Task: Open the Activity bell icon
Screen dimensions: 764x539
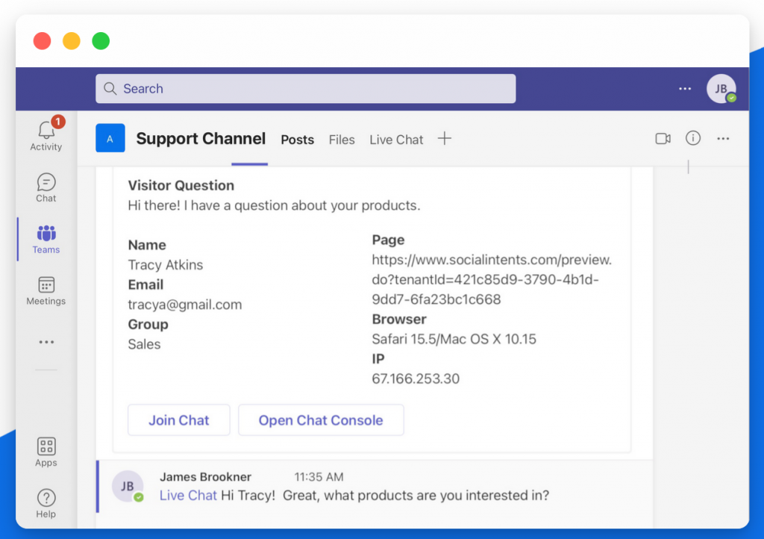Action: tap(46, 131)
